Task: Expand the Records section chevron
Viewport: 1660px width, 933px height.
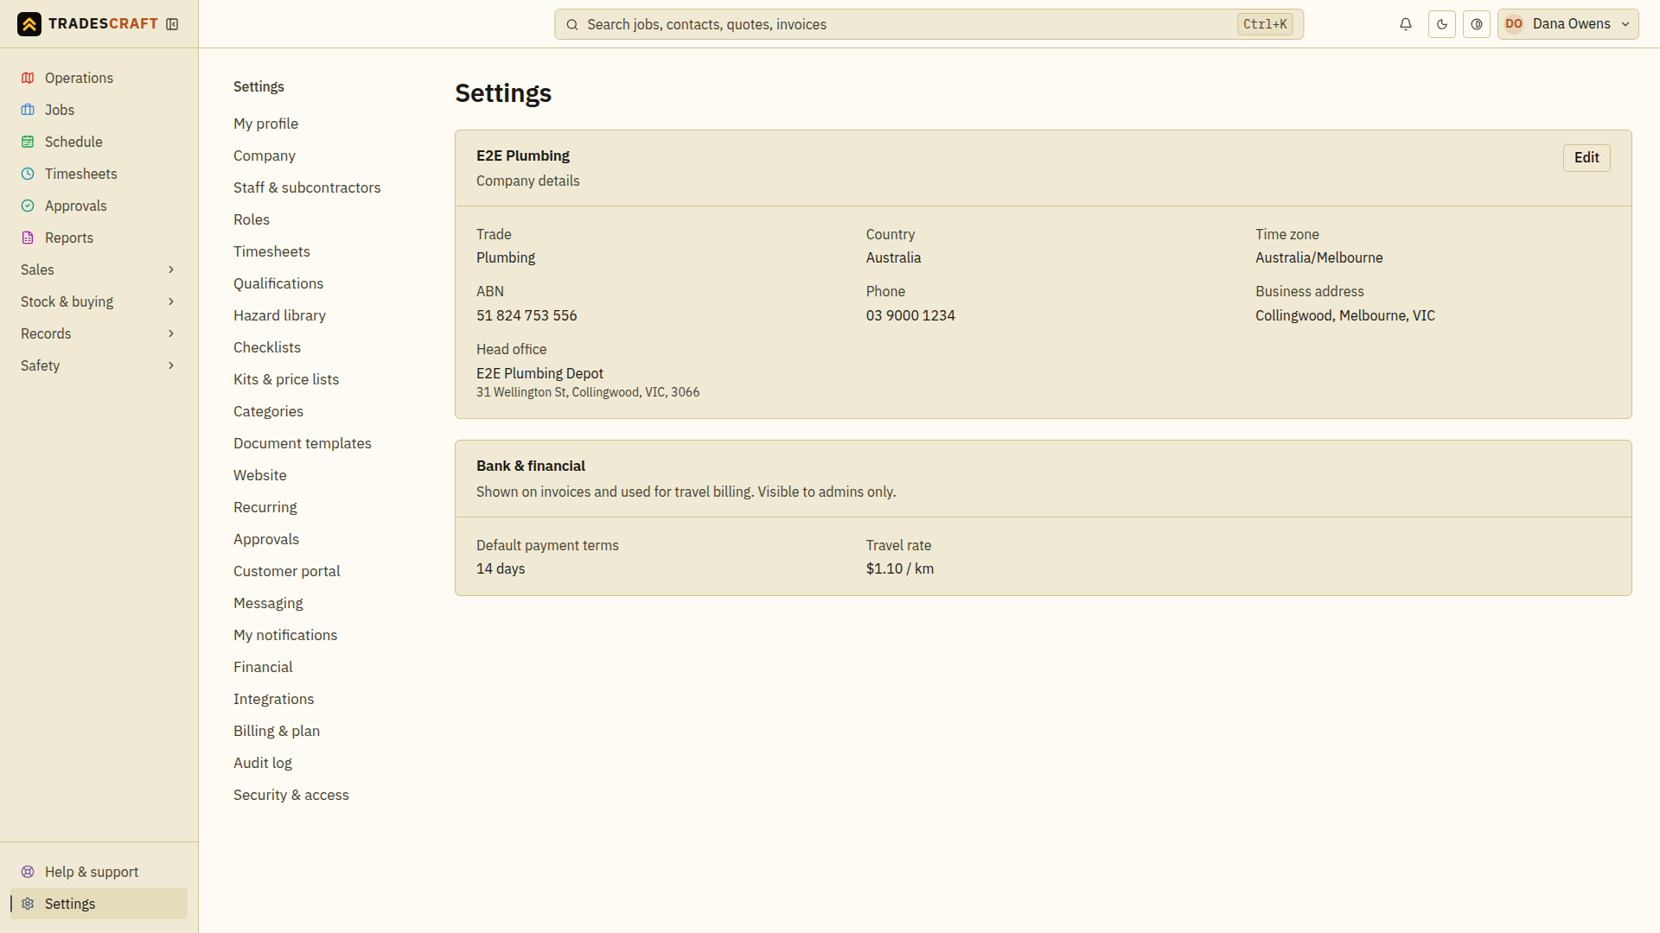Action: pos(171,333)
